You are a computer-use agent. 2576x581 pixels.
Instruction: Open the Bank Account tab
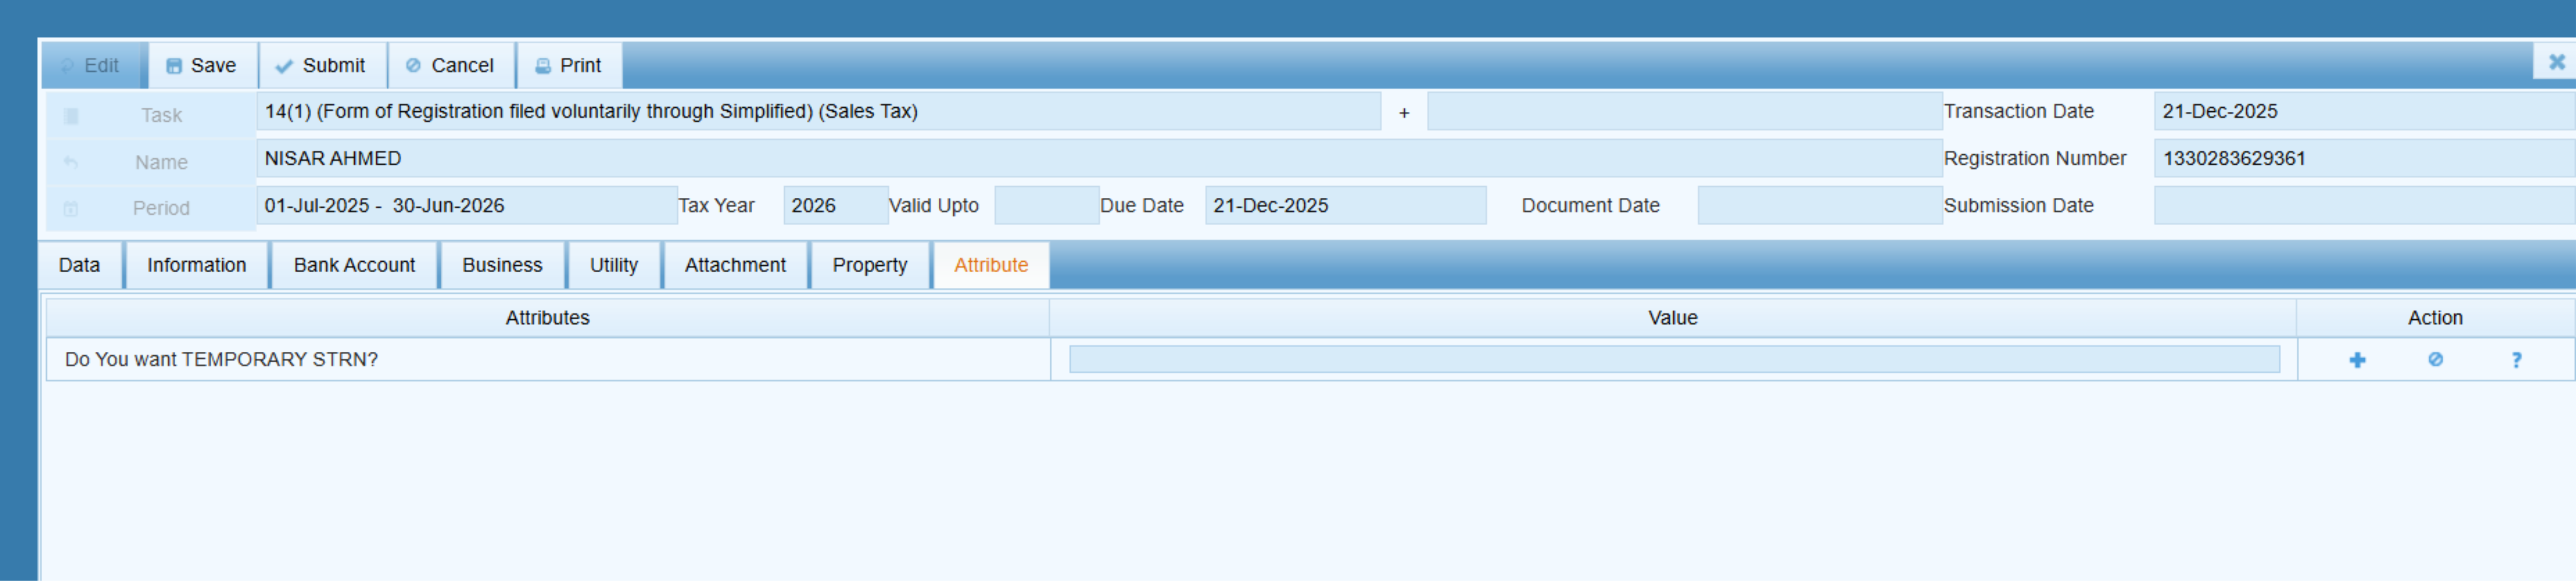pyautogui.click(x=354, y=266)
